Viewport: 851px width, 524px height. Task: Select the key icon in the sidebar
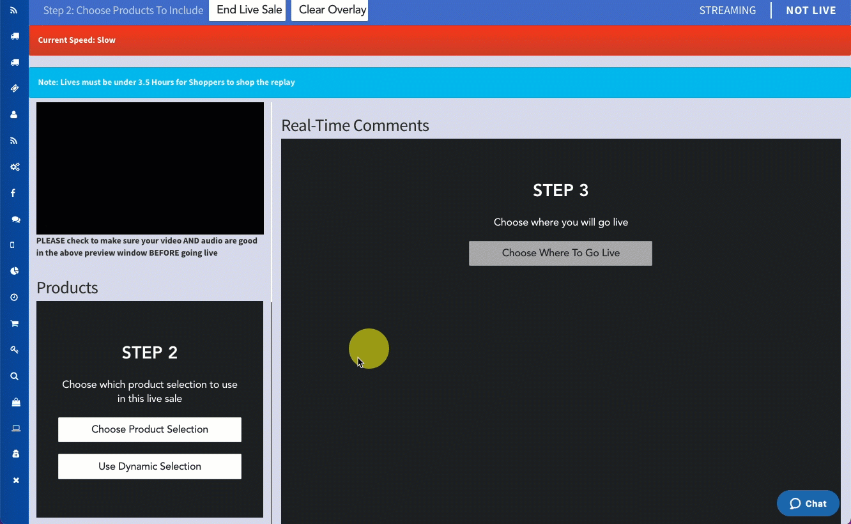click(15, 350)
